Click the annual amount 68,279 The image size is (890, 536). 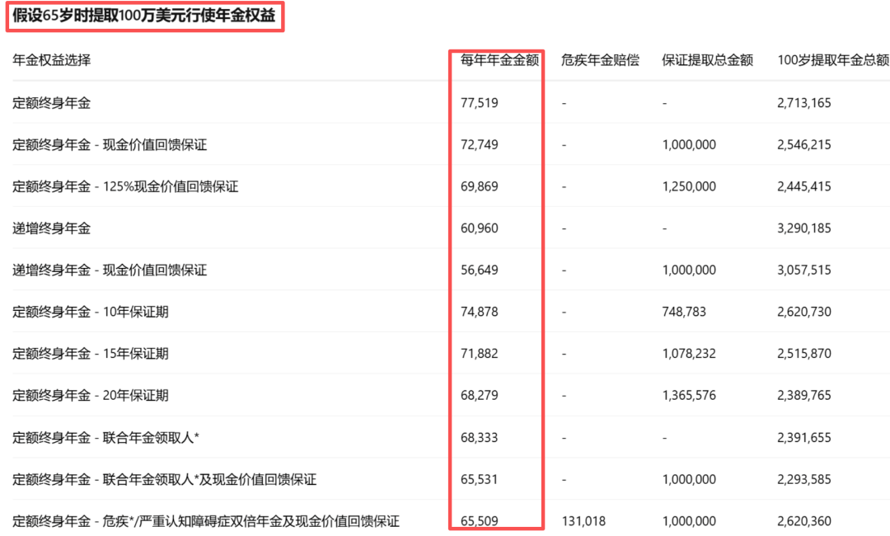(x=480, y=396)
